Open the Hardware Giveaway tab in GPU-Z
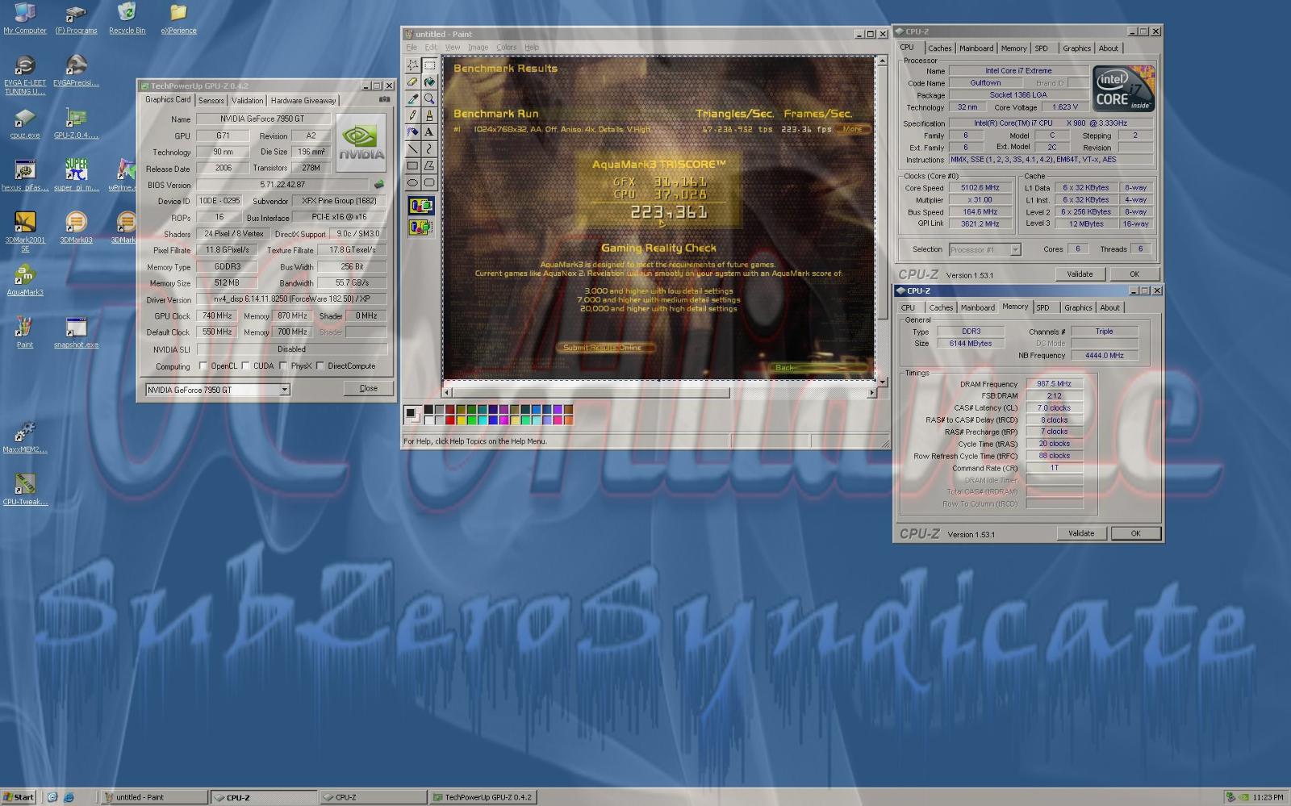The width and height of the screenshot is (1291, 806). pos(303,101)
